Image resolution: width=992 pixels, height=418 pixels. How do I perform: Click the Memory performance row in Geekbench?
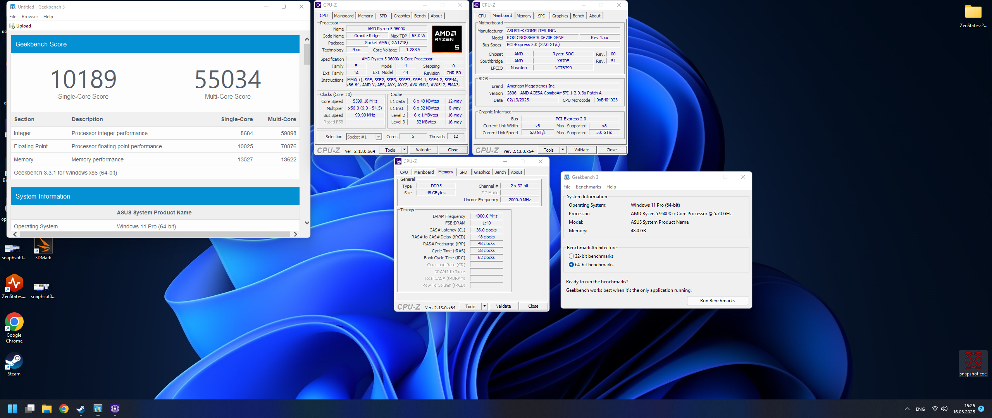tap(155, 159)
